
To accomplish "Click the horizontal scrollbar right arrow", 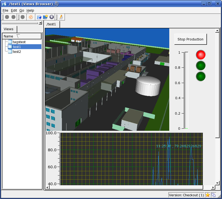I will point(213,187).
